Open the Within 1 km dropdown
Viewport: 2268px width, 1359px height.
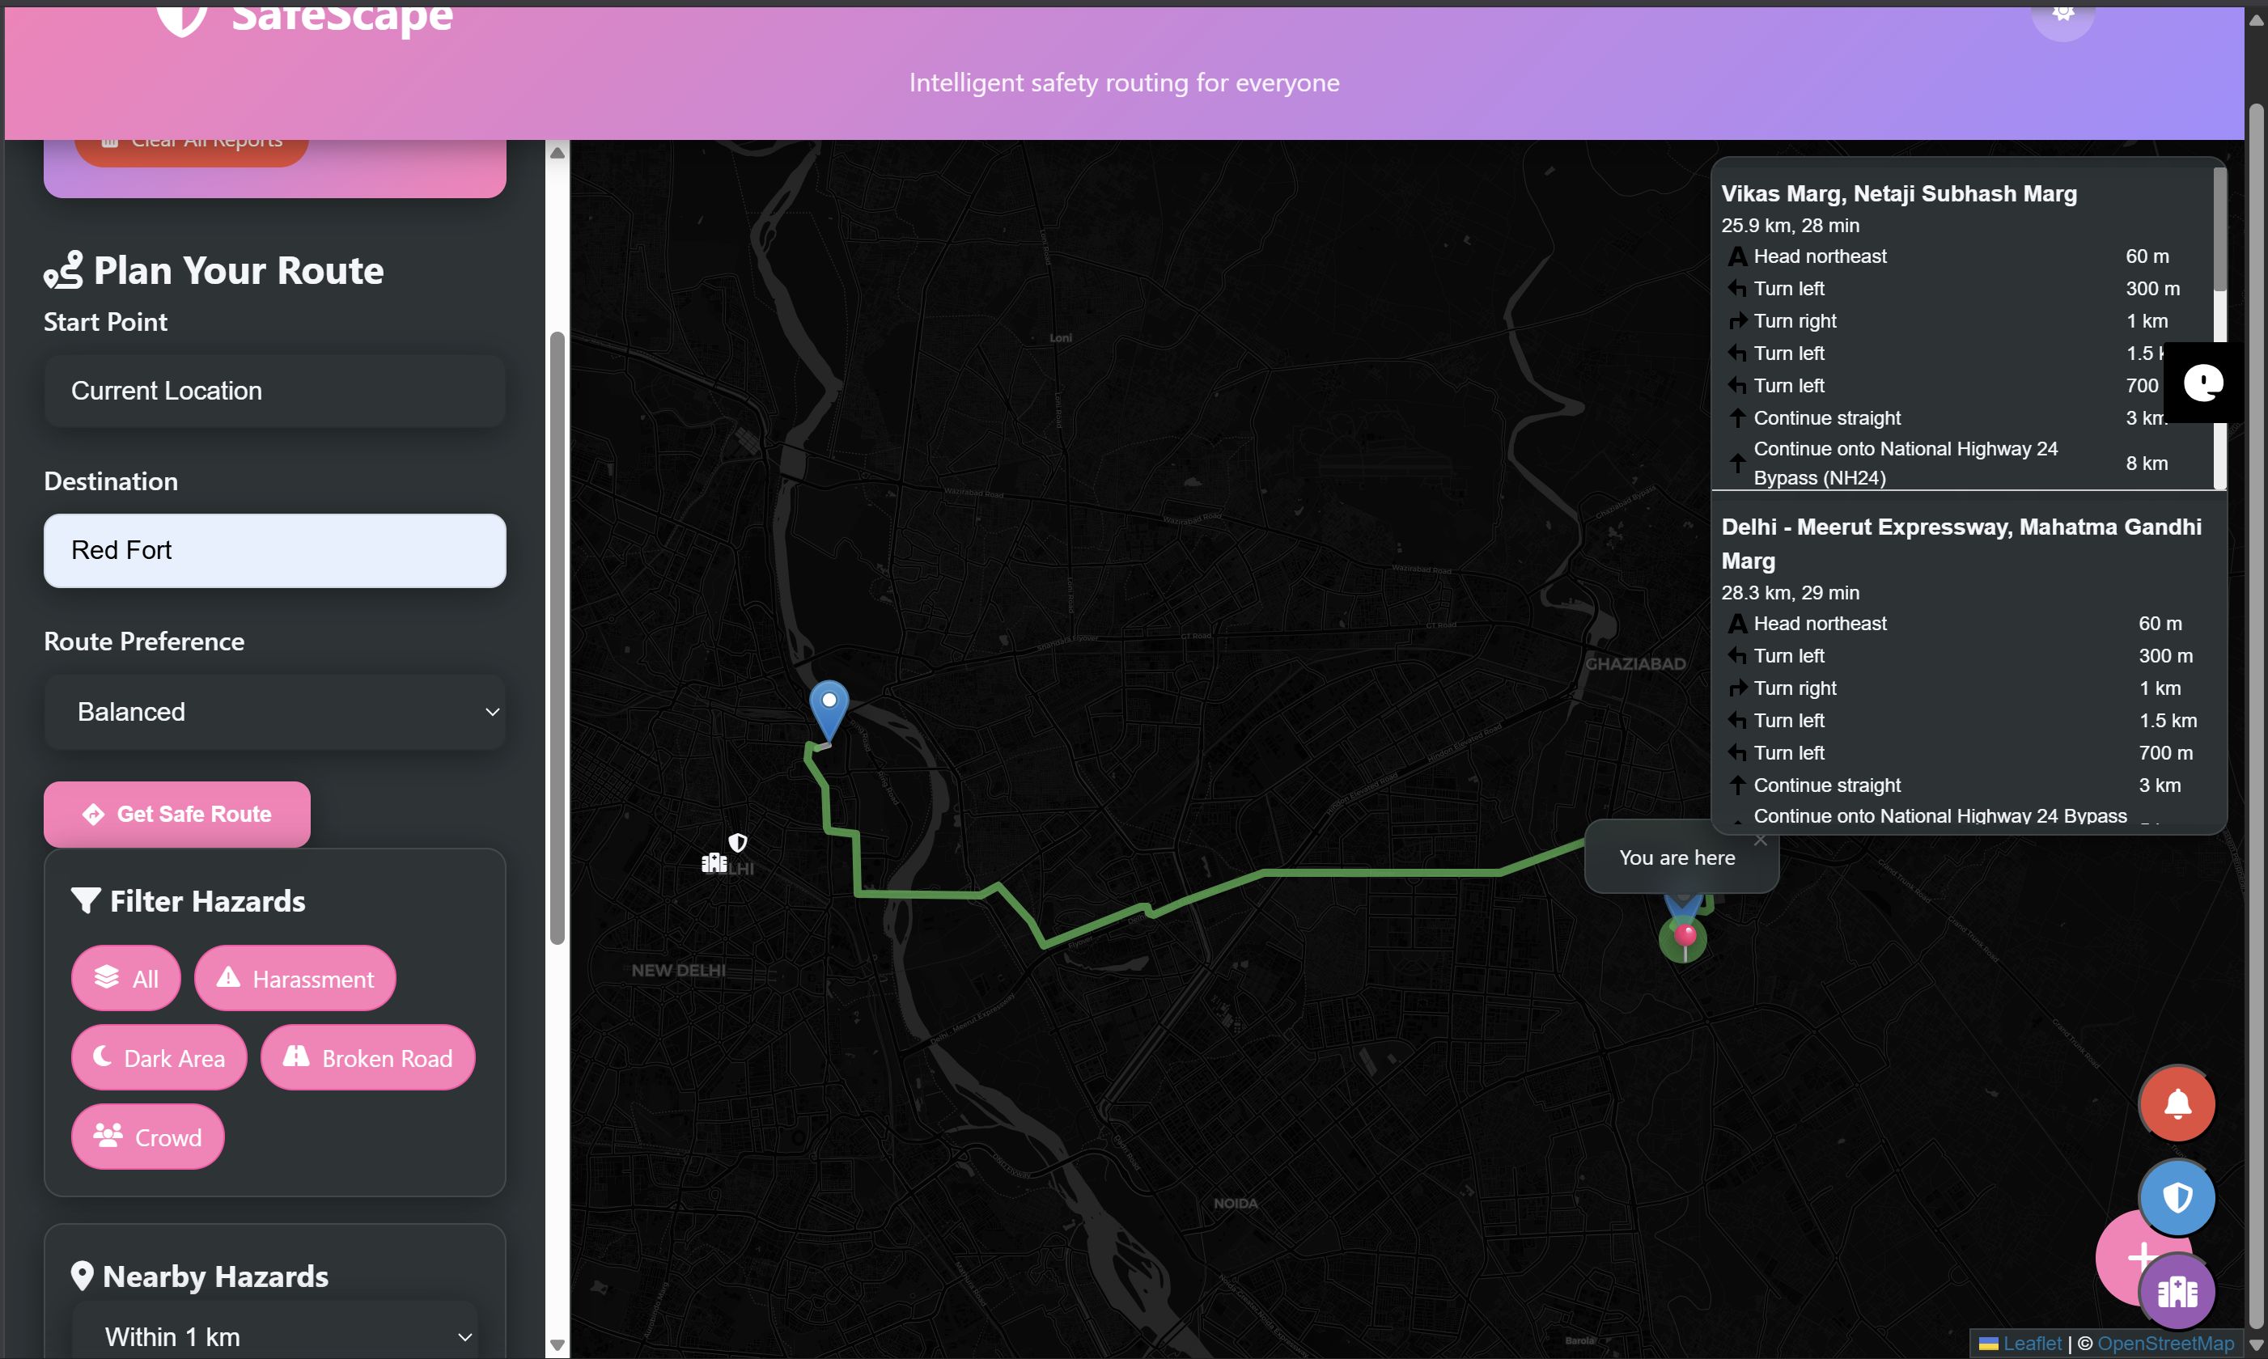tap(275, 1336)
